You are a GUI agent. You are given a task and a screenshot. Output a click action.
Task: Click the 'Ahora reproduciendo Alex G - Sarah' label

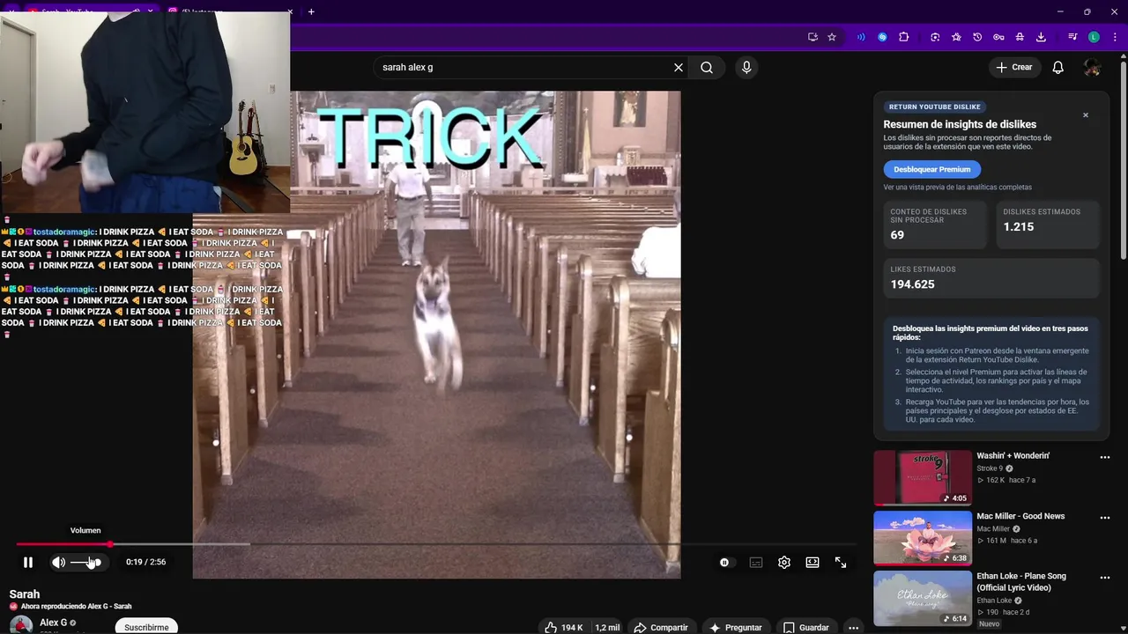(76, 607)
